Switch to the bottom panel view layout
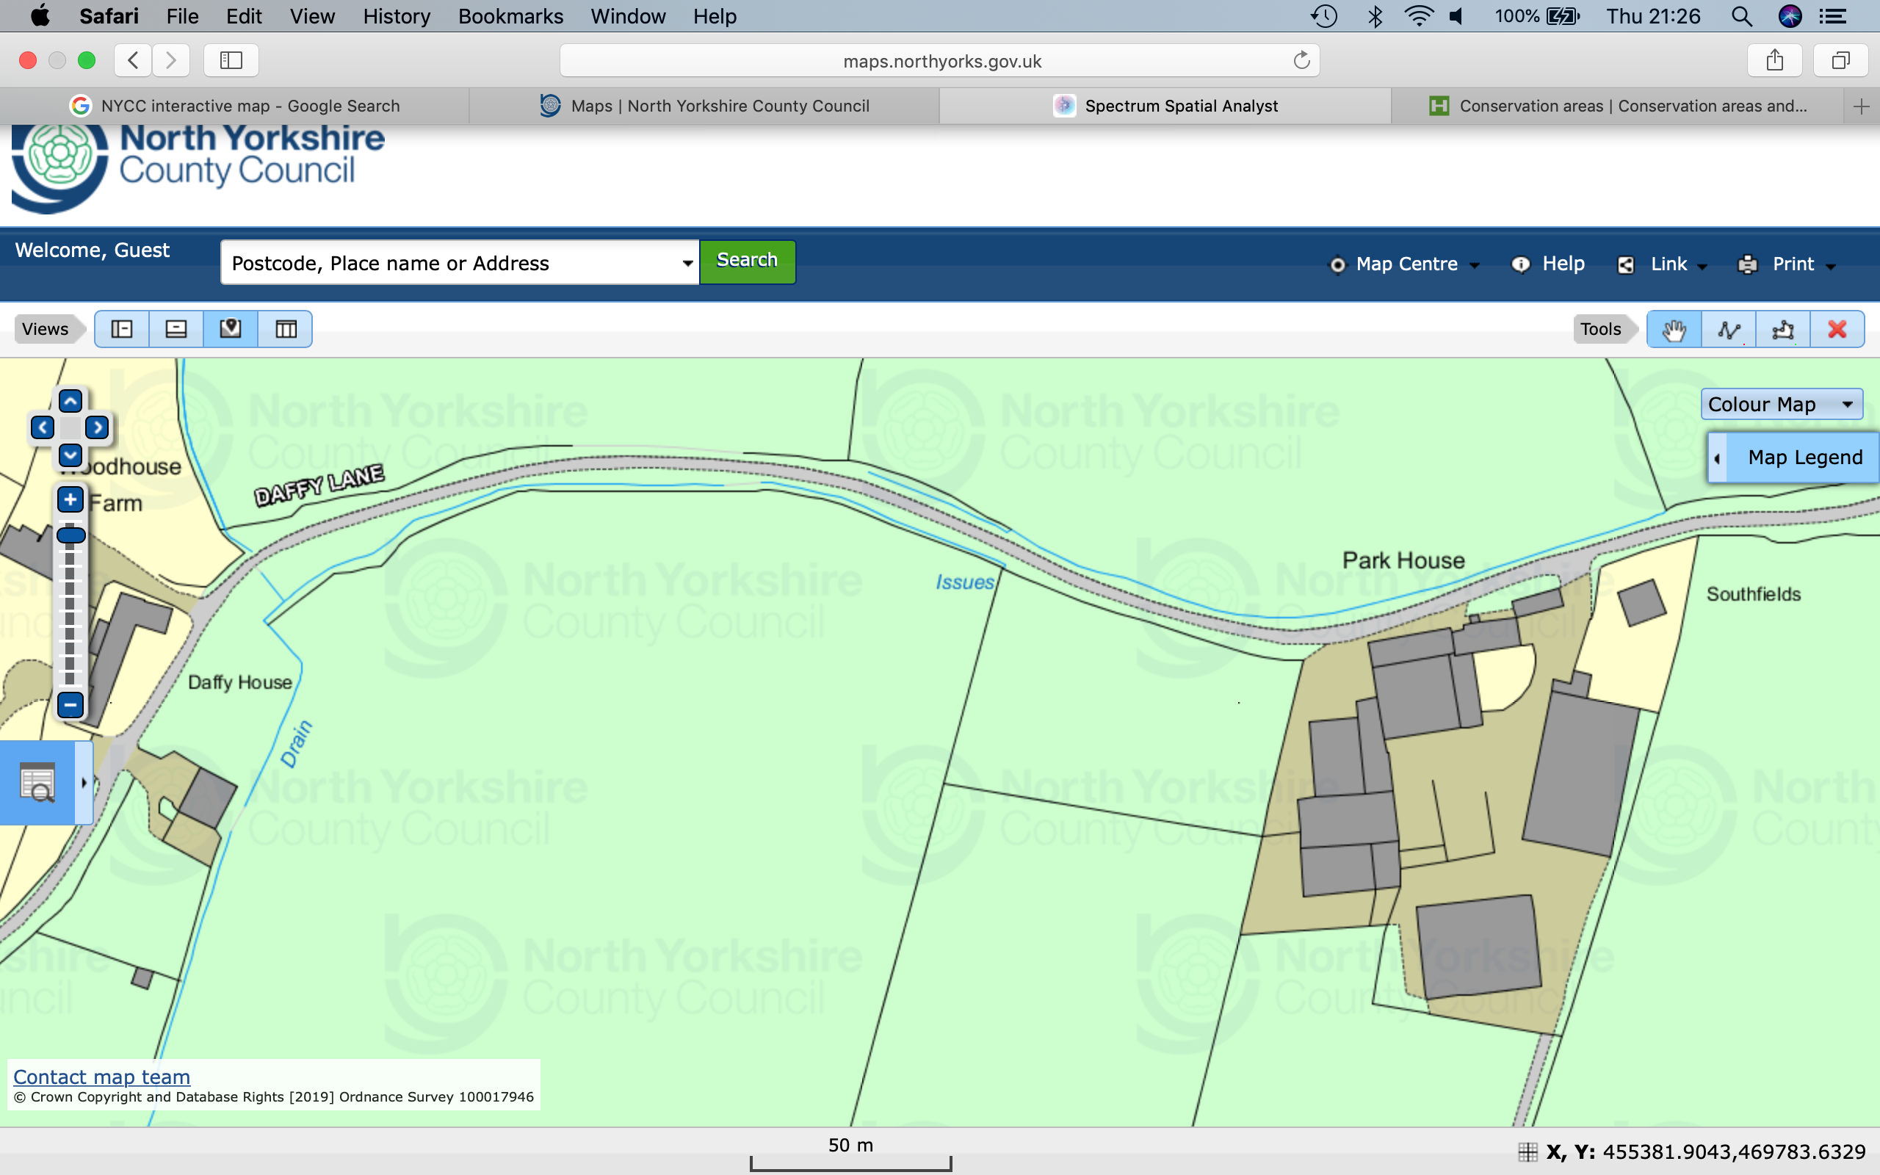This screenshot has width=1880, height=1175. 176,330
